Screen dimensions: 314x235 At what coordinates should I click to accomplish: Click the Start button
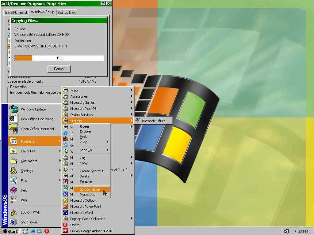coord(10,231)
